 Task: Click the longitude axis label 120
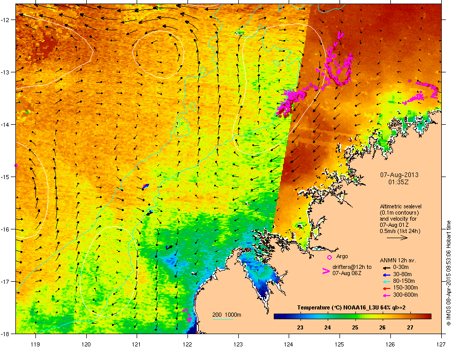[86, 344]
